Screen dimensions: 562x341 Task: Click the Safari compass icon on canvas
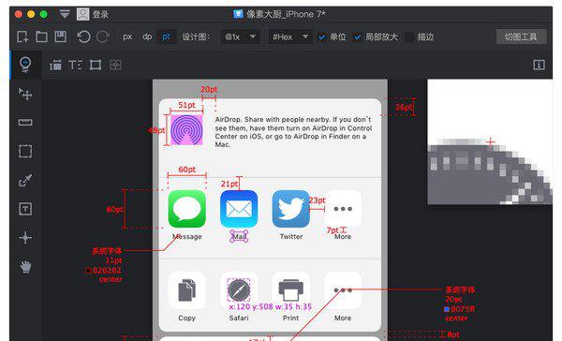click(239, 290)
